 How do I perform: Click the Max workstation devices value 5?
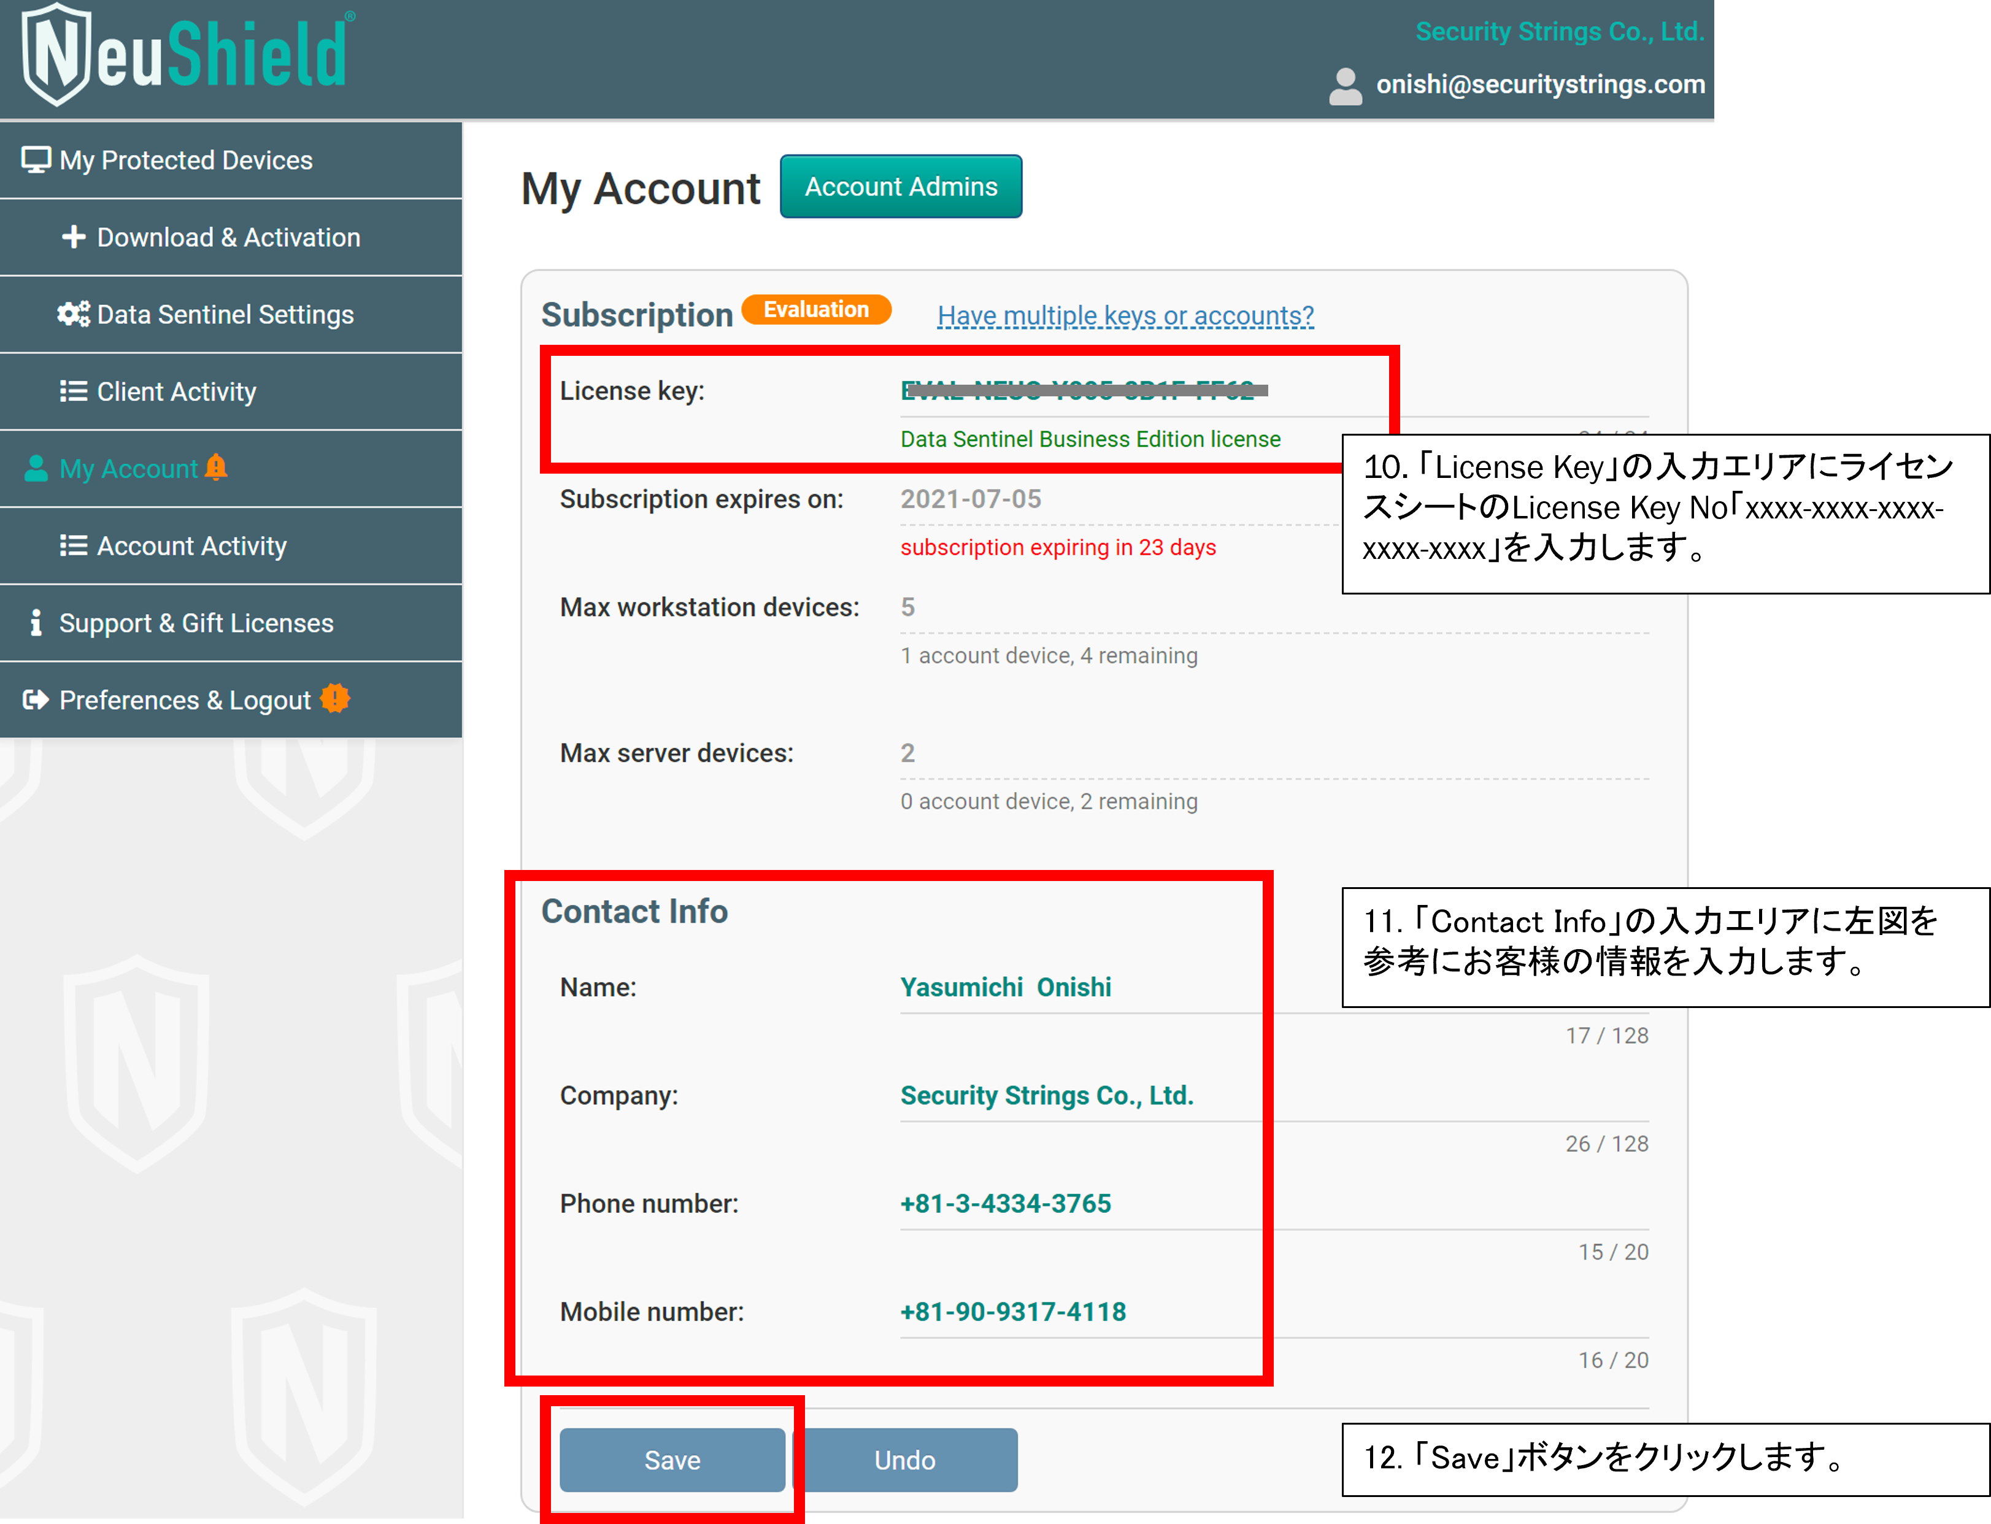[x=908, y=607]
